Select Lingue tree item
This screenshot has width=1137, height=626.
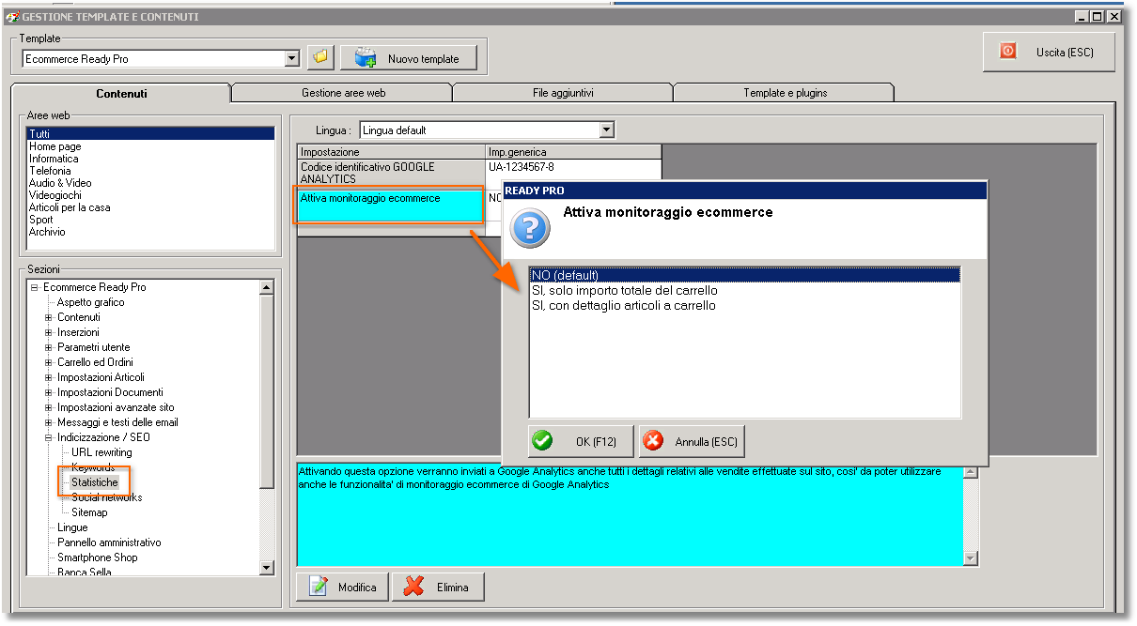pos(72,527)
